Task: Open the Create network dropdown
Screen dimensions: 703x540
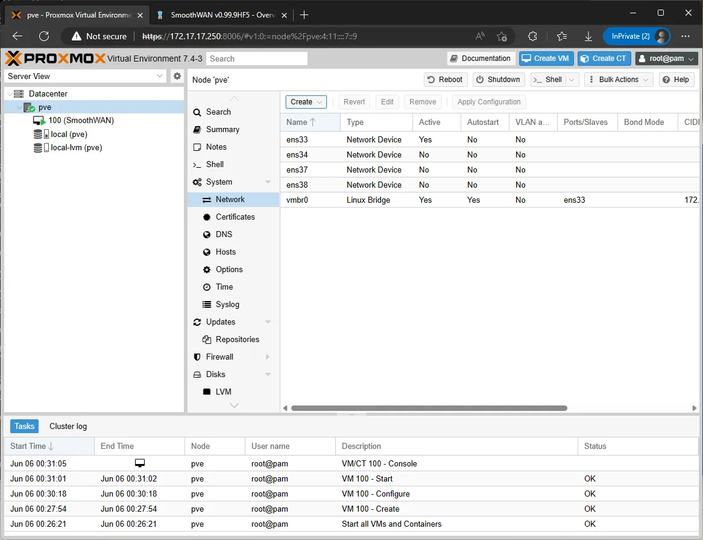Action: click(306, 102)
